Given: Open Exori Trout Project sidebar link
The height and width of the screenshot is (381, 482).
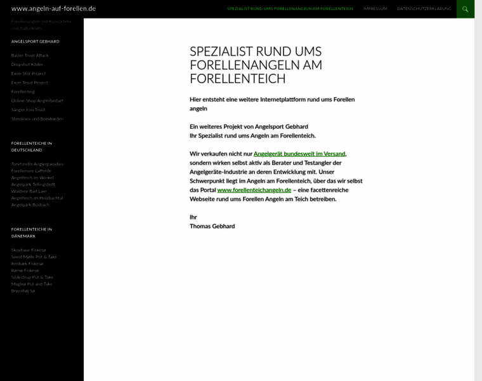Looking at the screenshot, I should 30,83.
